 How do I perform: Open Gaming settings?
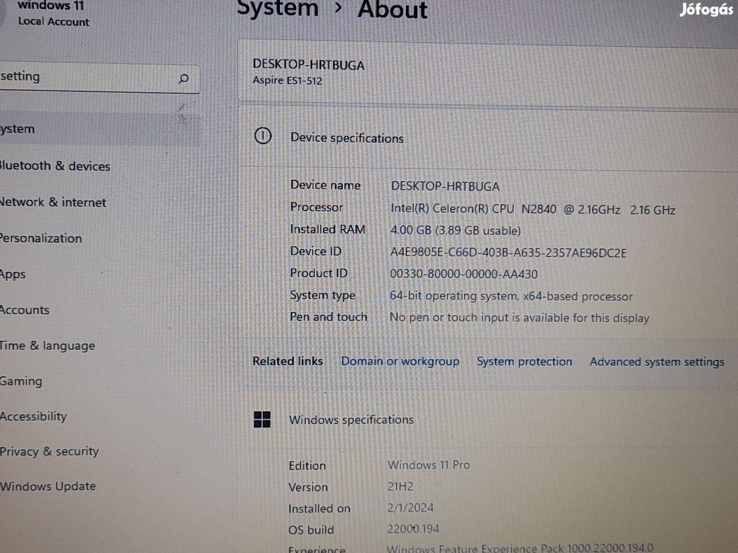tap(21, 381)
